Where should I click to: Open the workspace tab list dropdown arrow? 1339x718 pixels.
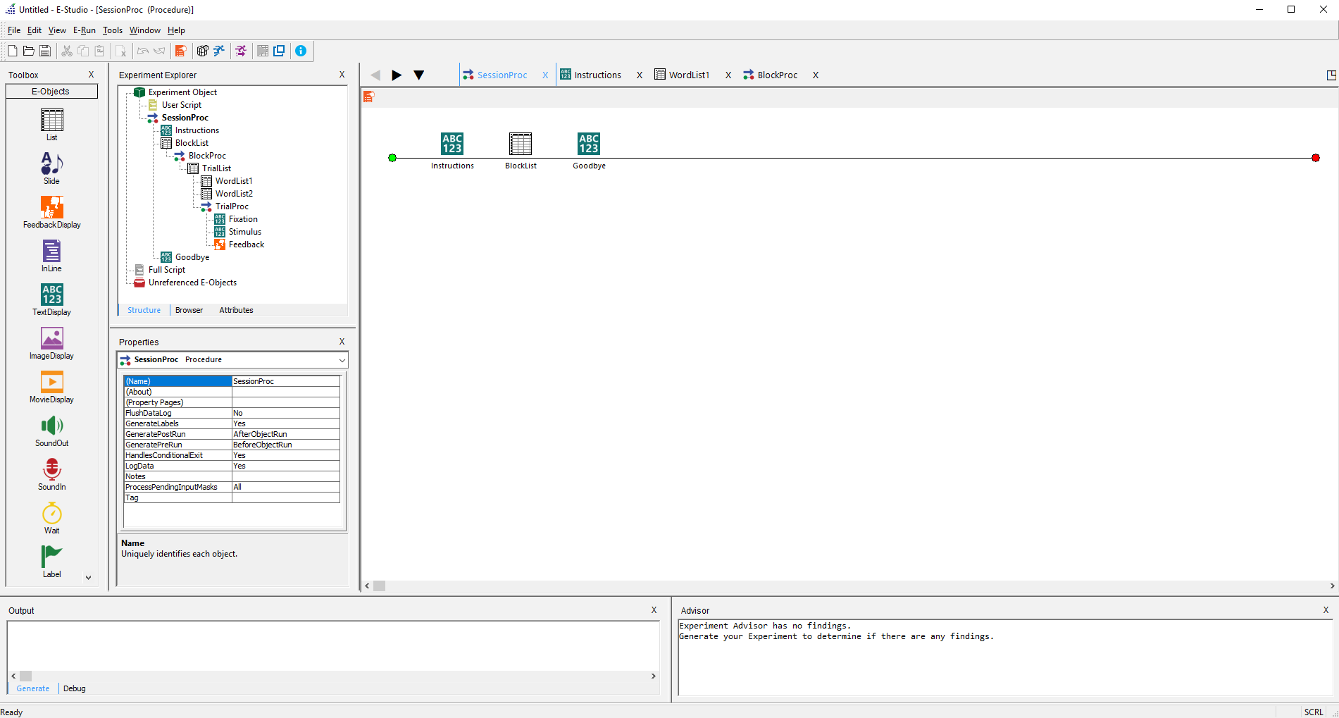[418, 75]
